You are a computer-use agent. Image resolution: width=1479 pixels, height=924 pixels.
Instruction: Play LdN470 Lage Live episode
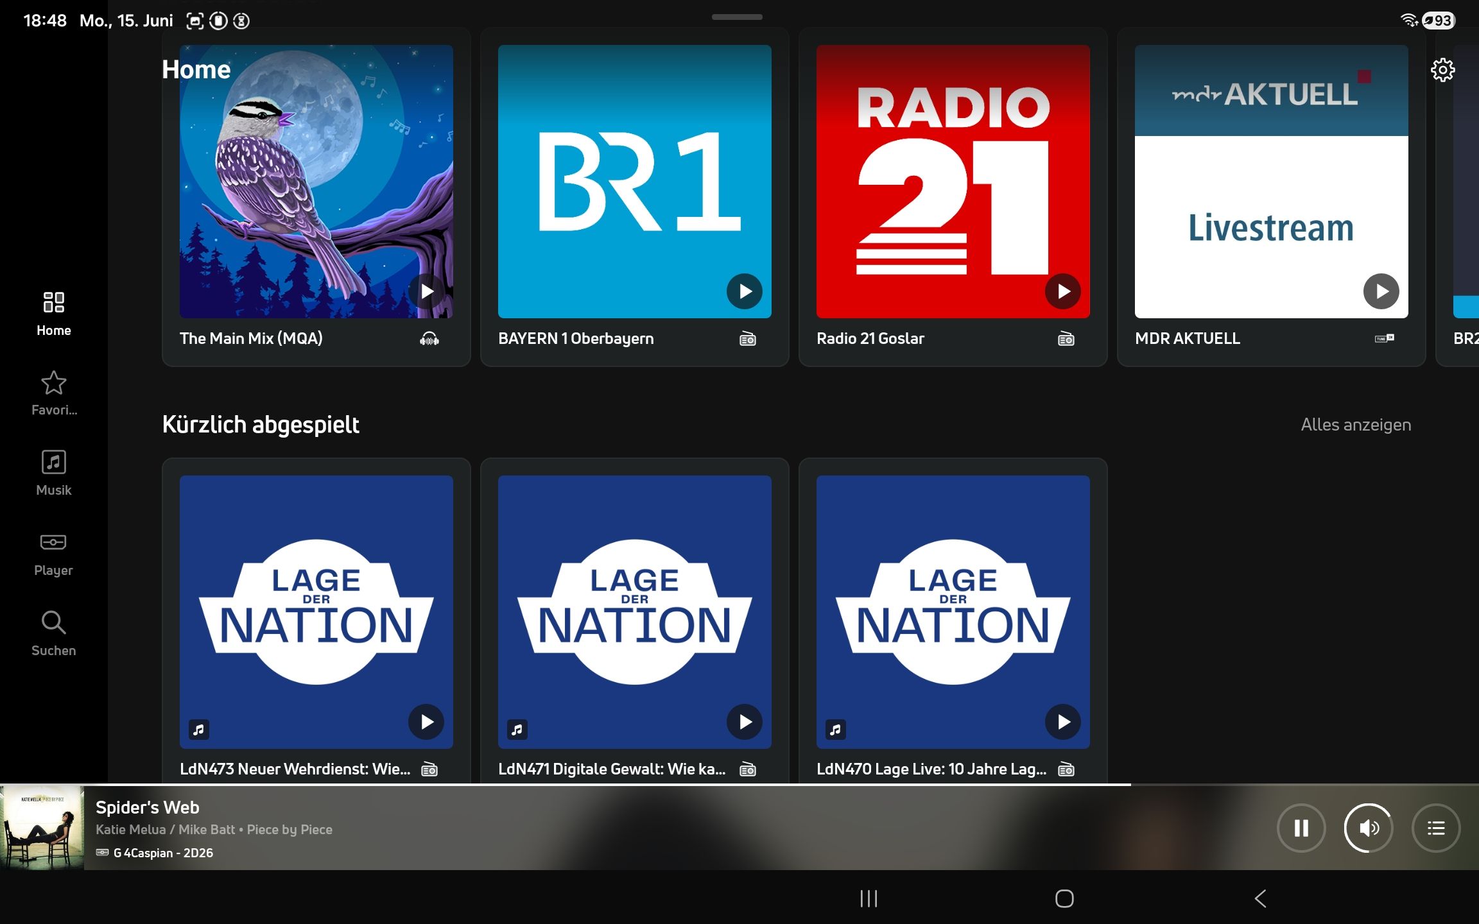(x=1063, y=722)
